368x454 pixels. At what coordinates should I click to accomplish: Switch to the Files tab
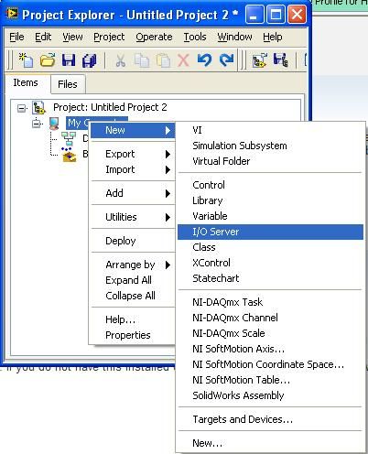click(x=68, y=84)
